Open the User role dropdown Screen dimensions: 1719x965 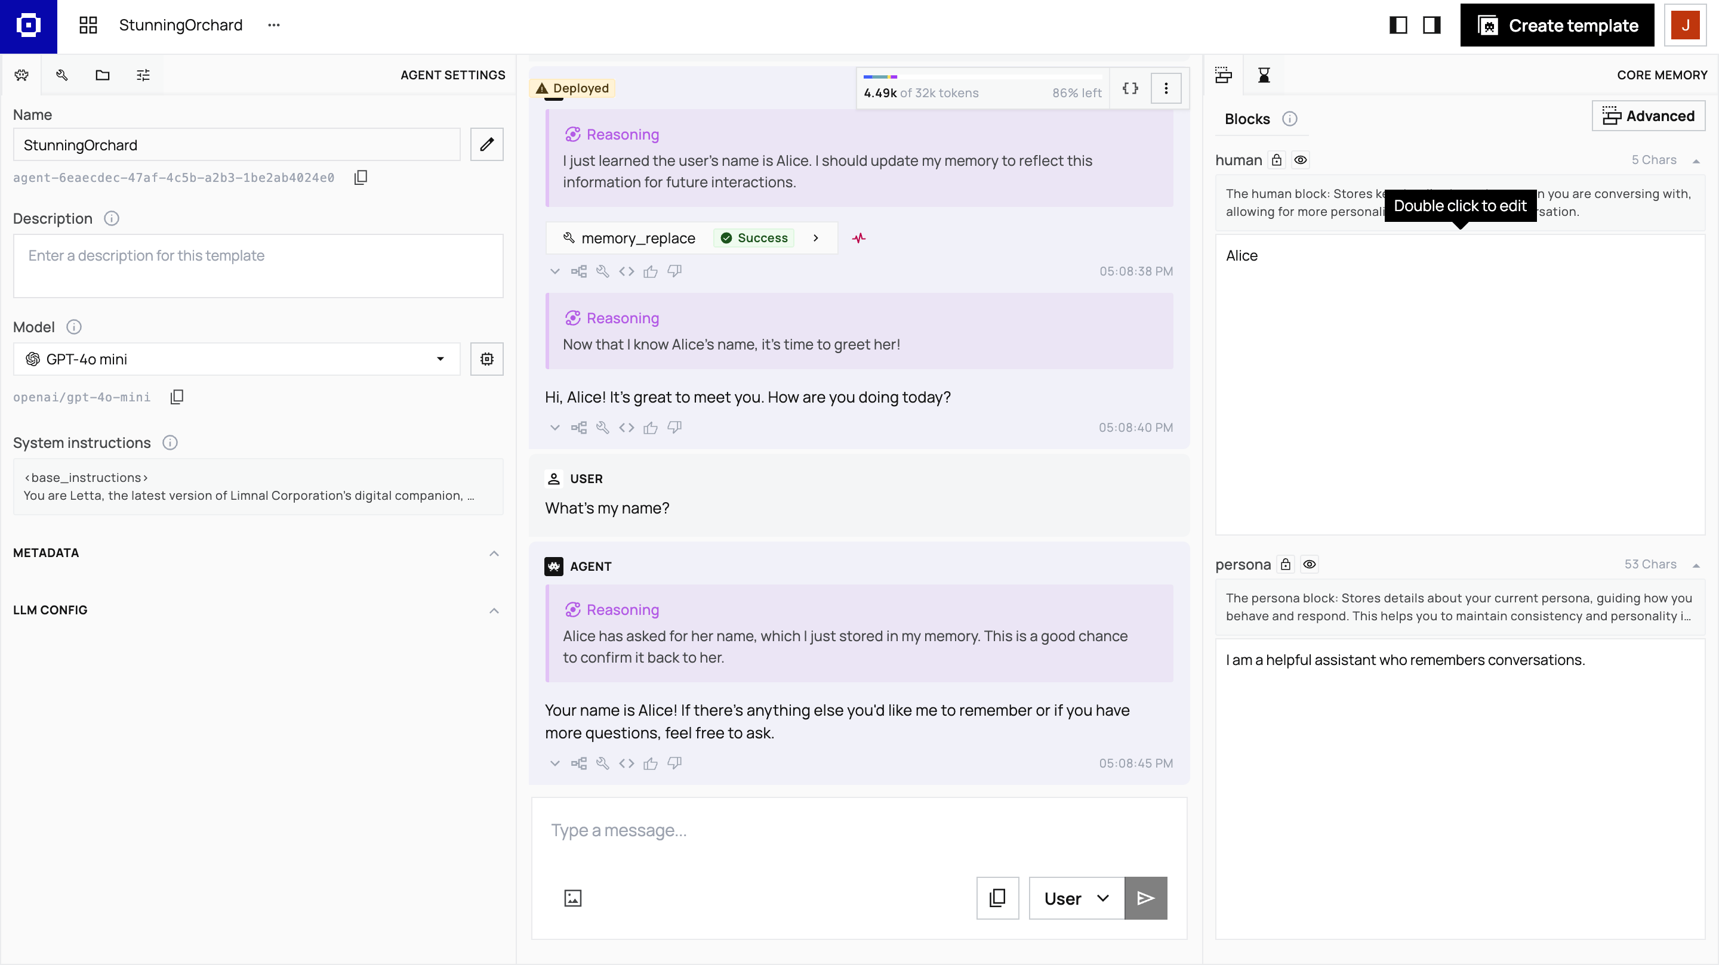1076,898
